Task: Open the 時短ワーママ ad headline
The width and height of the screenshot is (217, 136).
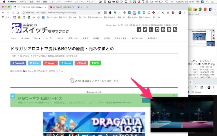Action: coord(40,98)
